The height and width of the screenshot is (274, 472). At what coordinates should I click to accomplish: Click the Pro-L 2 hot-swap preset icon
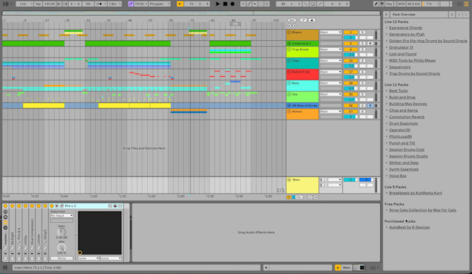(x=110, y=206)
